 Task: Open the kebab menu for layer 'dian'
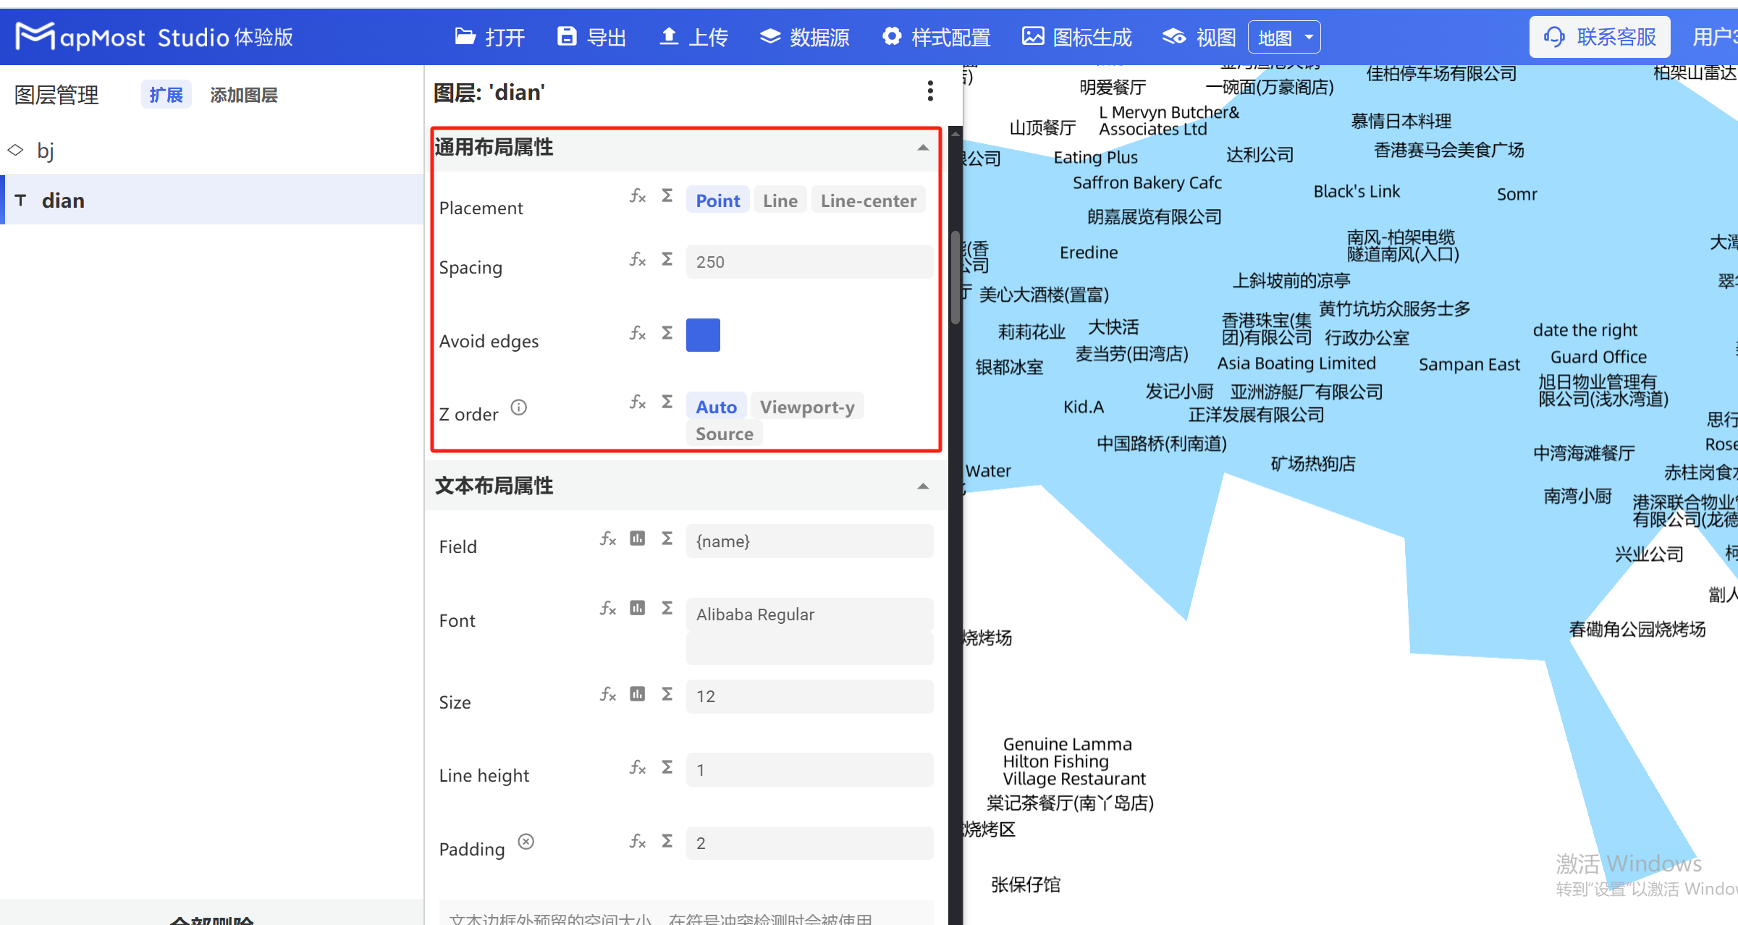929,91
